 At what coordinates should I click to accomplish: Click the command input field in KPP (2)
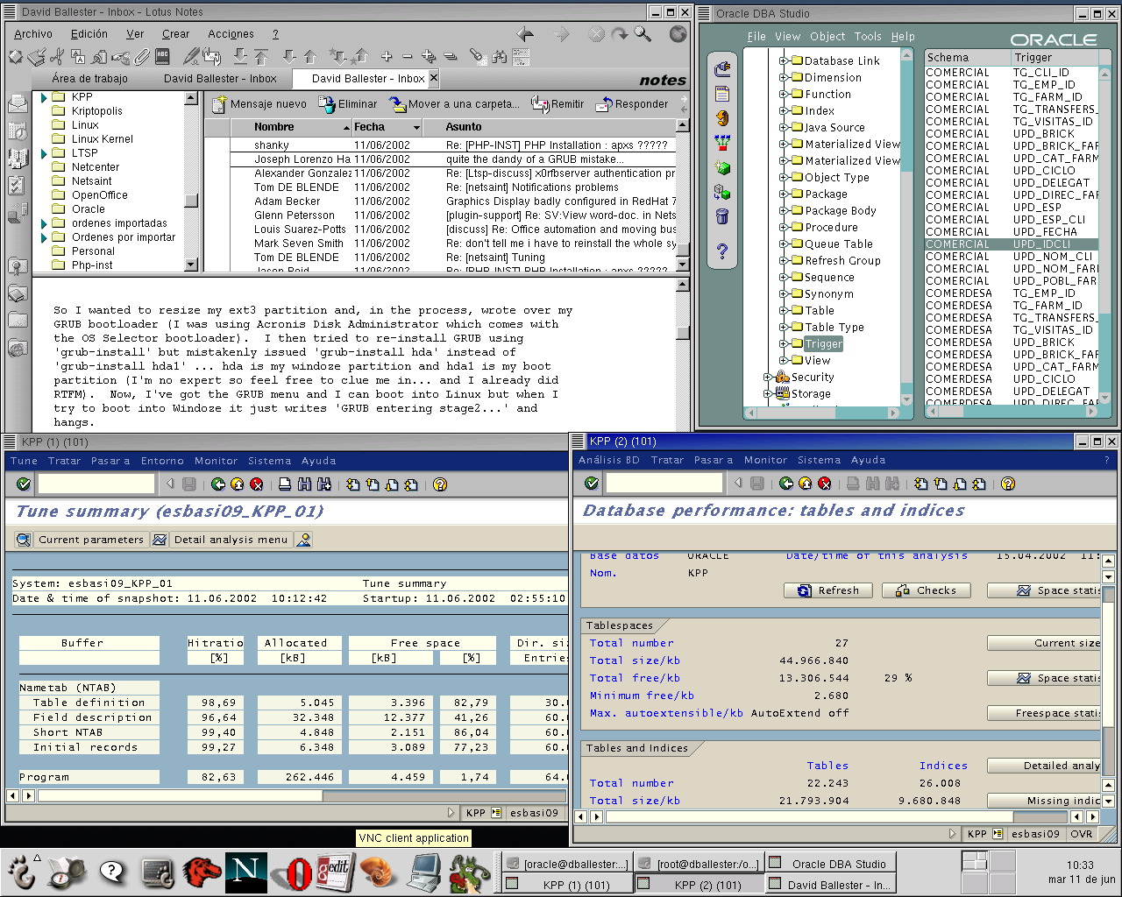coord(664,483)
